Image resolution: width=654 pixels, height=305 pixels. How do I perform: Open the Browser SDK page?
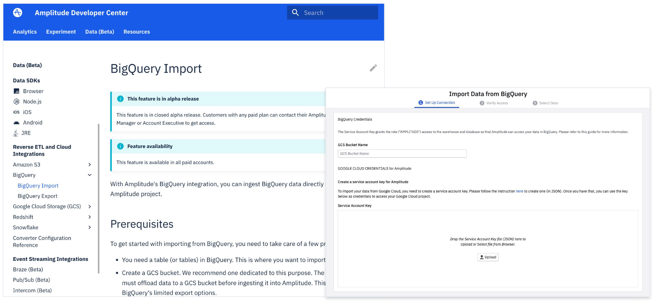33,91
